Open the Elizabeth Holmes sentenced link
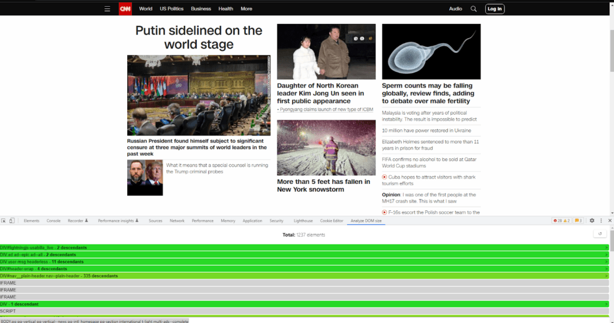The width and height of the screenshot is (614, 323). coord(431,145)
